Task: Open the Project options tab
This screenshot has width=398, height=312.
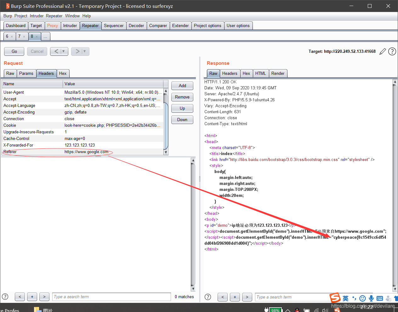Action: 208,26
